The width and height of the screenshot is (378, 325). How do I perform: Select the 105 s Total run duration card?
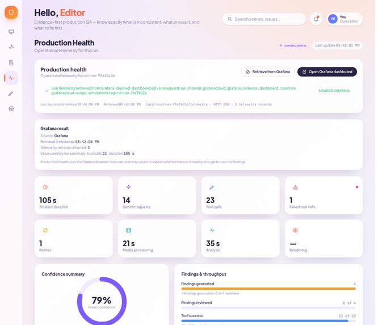point(74,195)
